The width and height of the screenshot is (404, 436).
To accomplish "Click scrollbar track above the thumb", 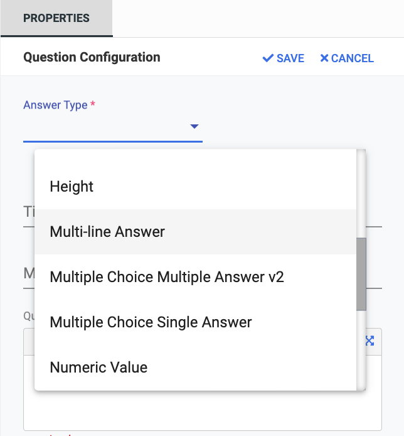I will tap(361, 195).
